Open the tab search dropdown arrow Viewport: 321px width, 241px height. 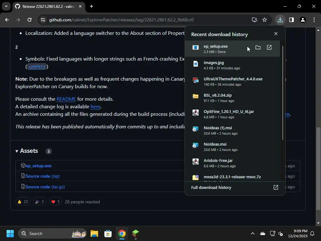click(6, 6)
